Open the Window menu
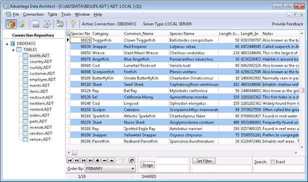The height and width of the screenshot is (182, 308). pos(82,14)
